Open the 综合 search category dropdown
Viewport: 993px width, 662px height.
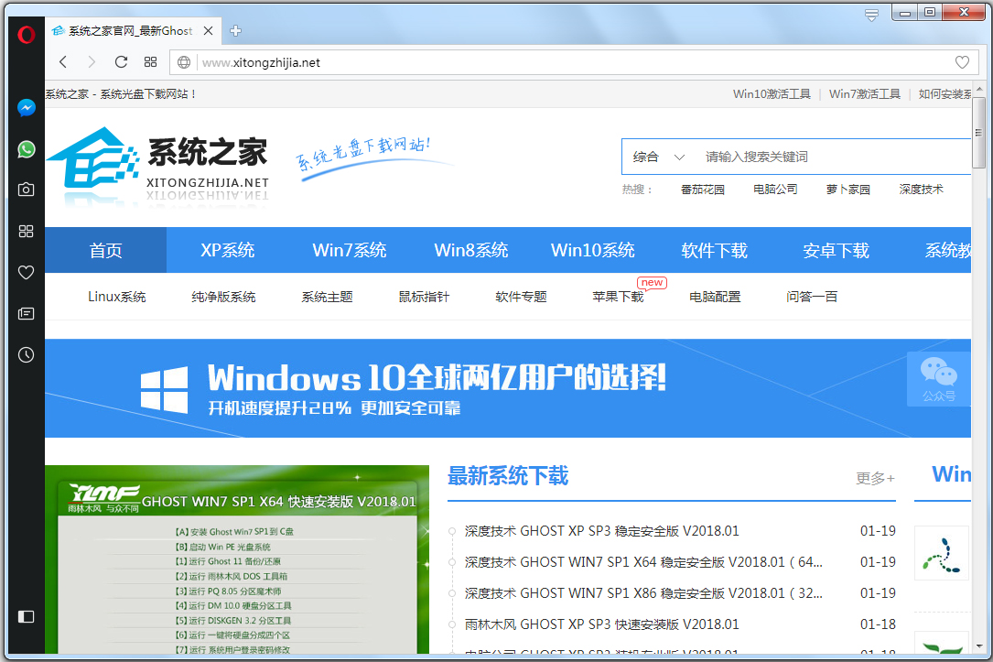(x=659, y=157)
